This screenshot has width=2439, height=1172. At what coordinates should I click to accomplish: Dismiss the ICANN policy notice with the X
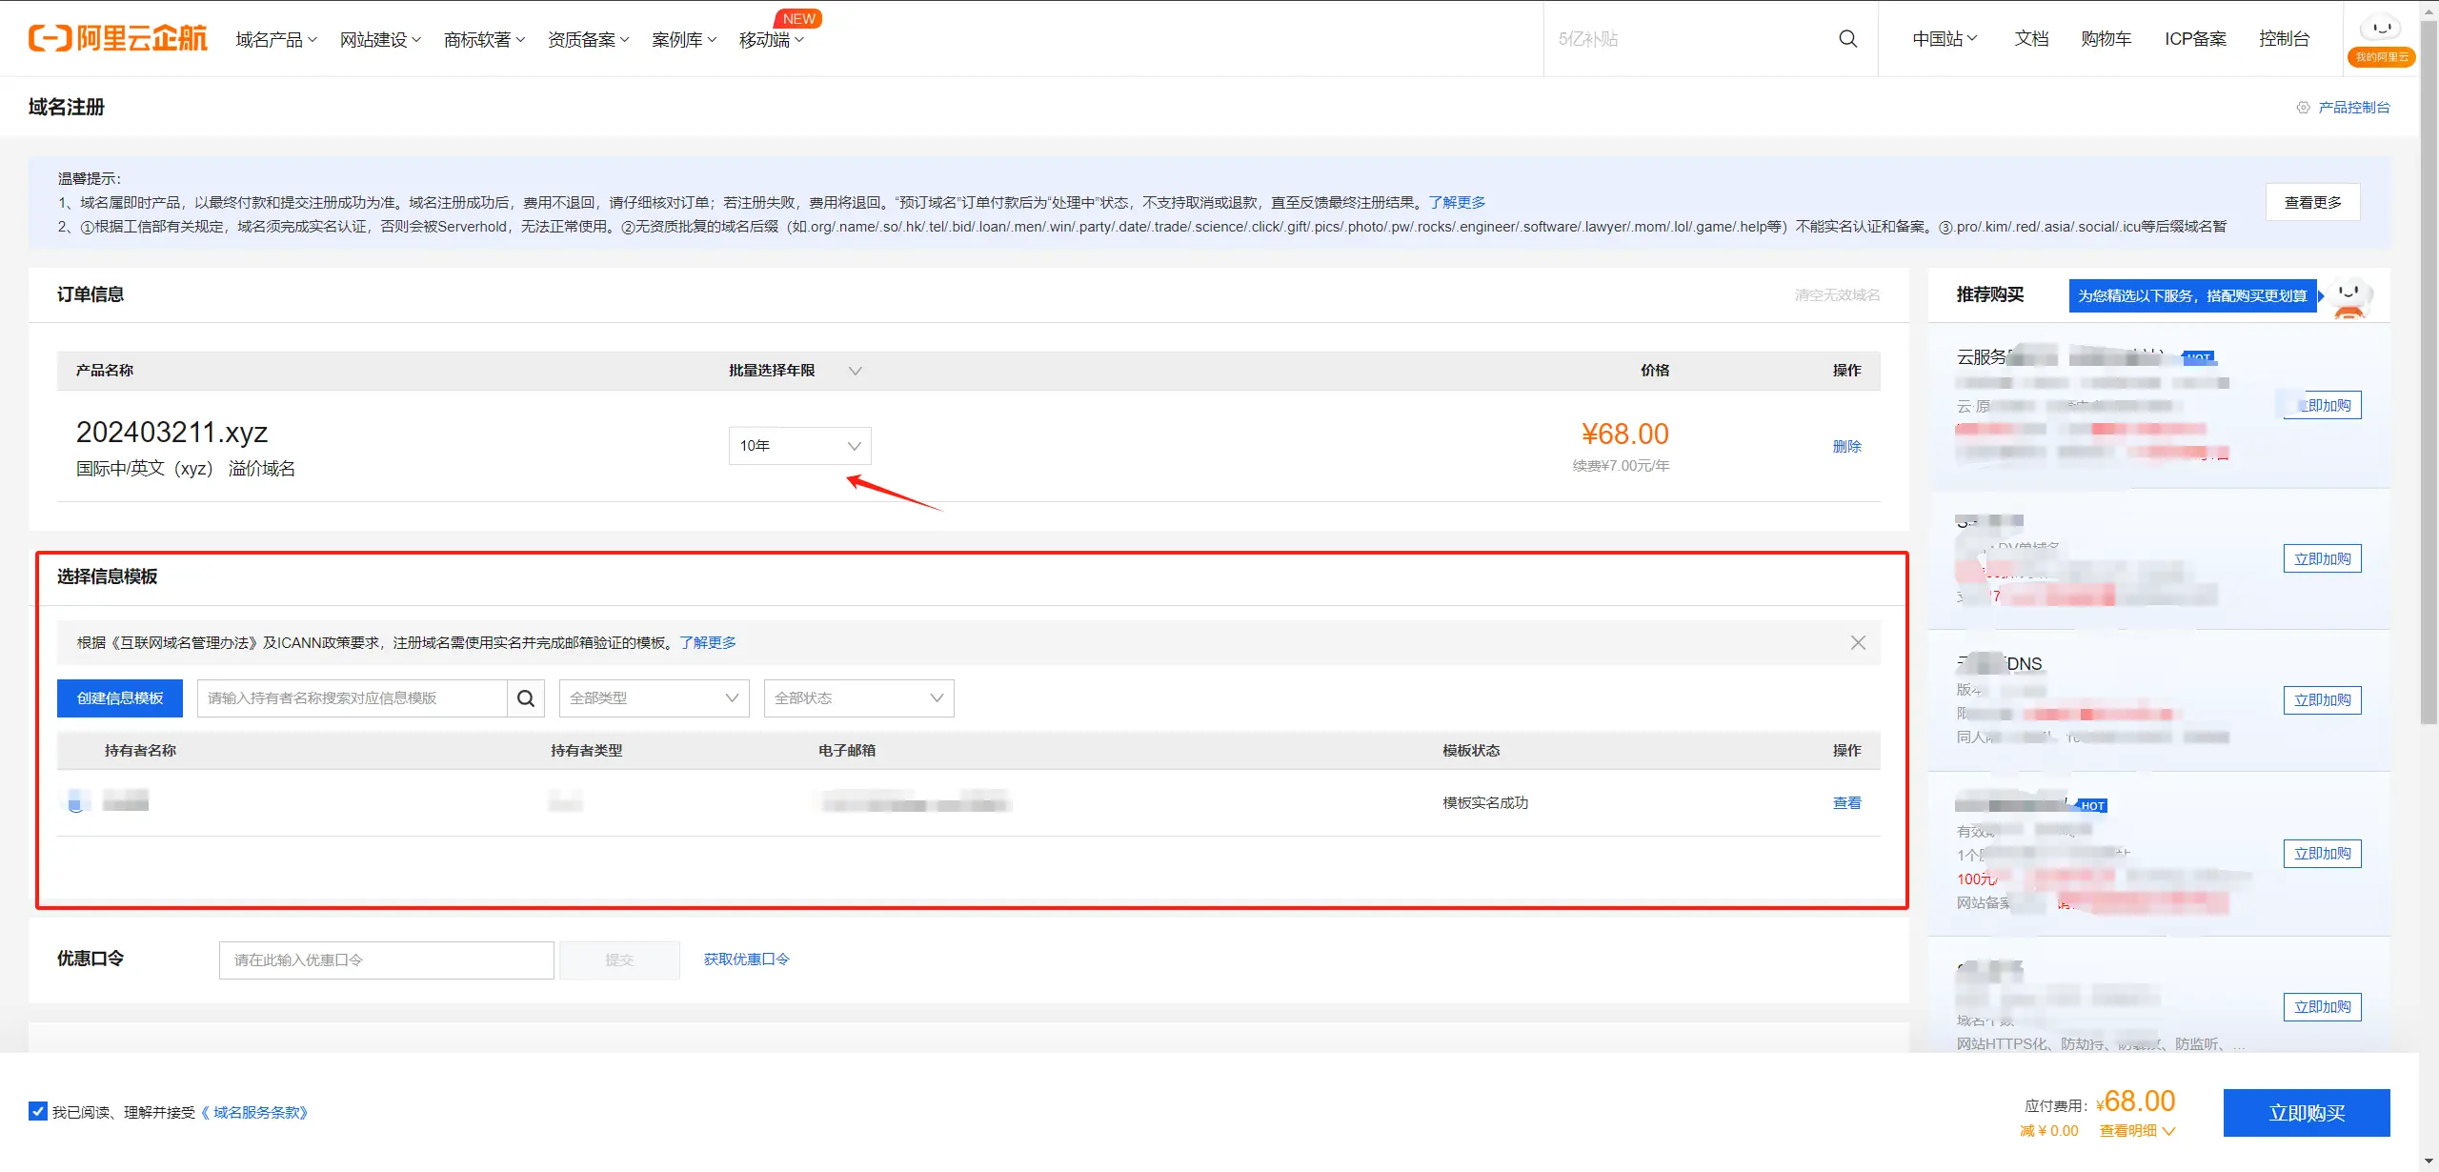pos(1857,642)
